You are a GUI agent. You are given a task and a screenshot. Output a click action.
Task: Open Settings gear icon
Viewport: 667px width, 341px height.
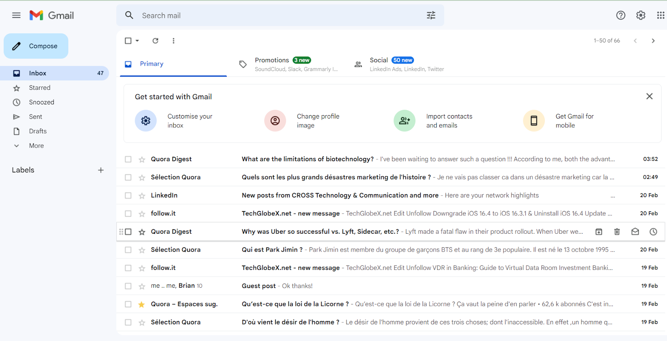coord(641,15)
